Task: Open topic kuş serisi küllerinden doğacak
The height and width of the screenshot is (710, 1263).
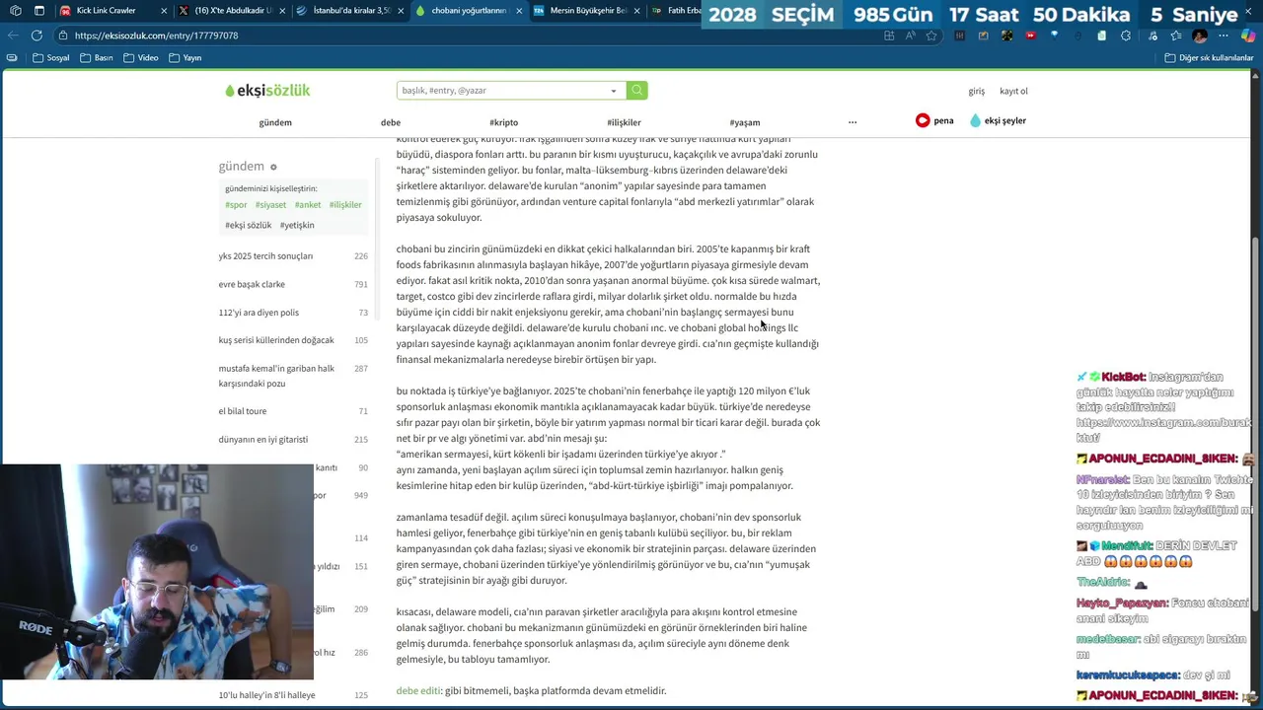Action: 276,340
